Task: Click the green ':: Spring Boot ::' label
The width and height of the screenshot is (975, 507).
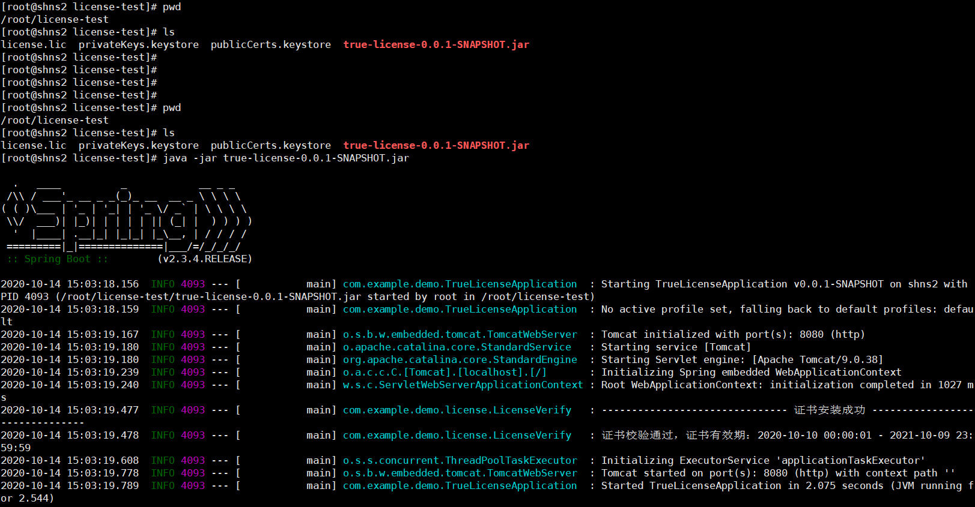Action: (58, 259)
